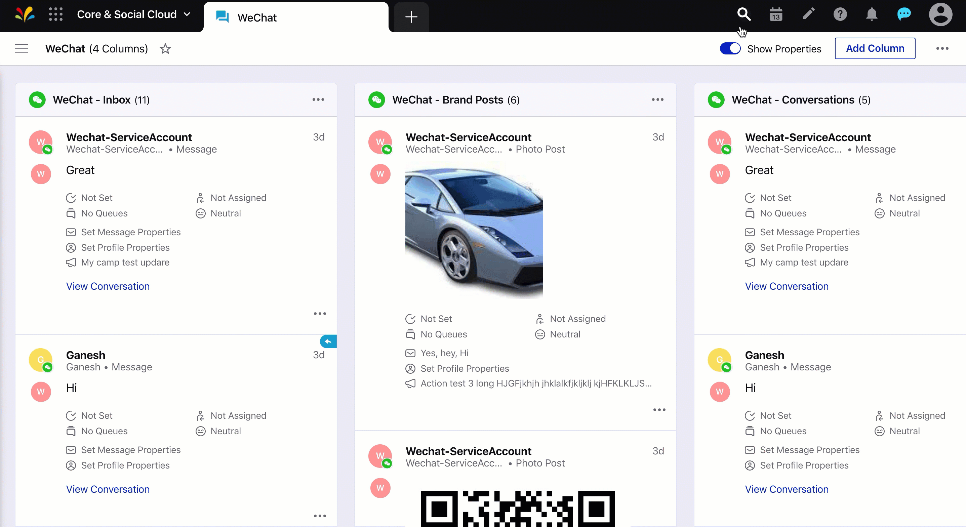Image resolution: width=966 pixels, height=527 pixels.
Task: Click No Queues on car Photo Post
Action: coord(436,334)
